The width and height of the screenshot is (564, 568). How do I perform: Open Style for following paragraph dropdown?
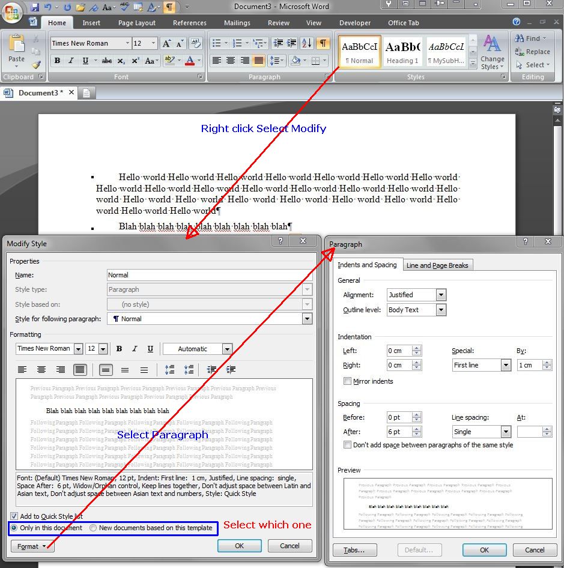coord(307,319)
